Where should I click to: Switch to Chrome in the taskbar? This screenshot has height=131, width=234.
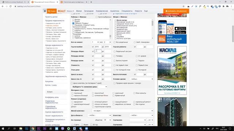pyautogui.click(x=33, y=128)
